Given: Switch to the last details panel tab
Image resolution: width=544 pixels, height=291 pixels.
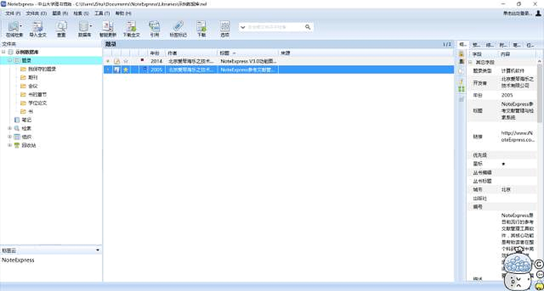Looking at the screenshot, I should [x=530, y=45].
